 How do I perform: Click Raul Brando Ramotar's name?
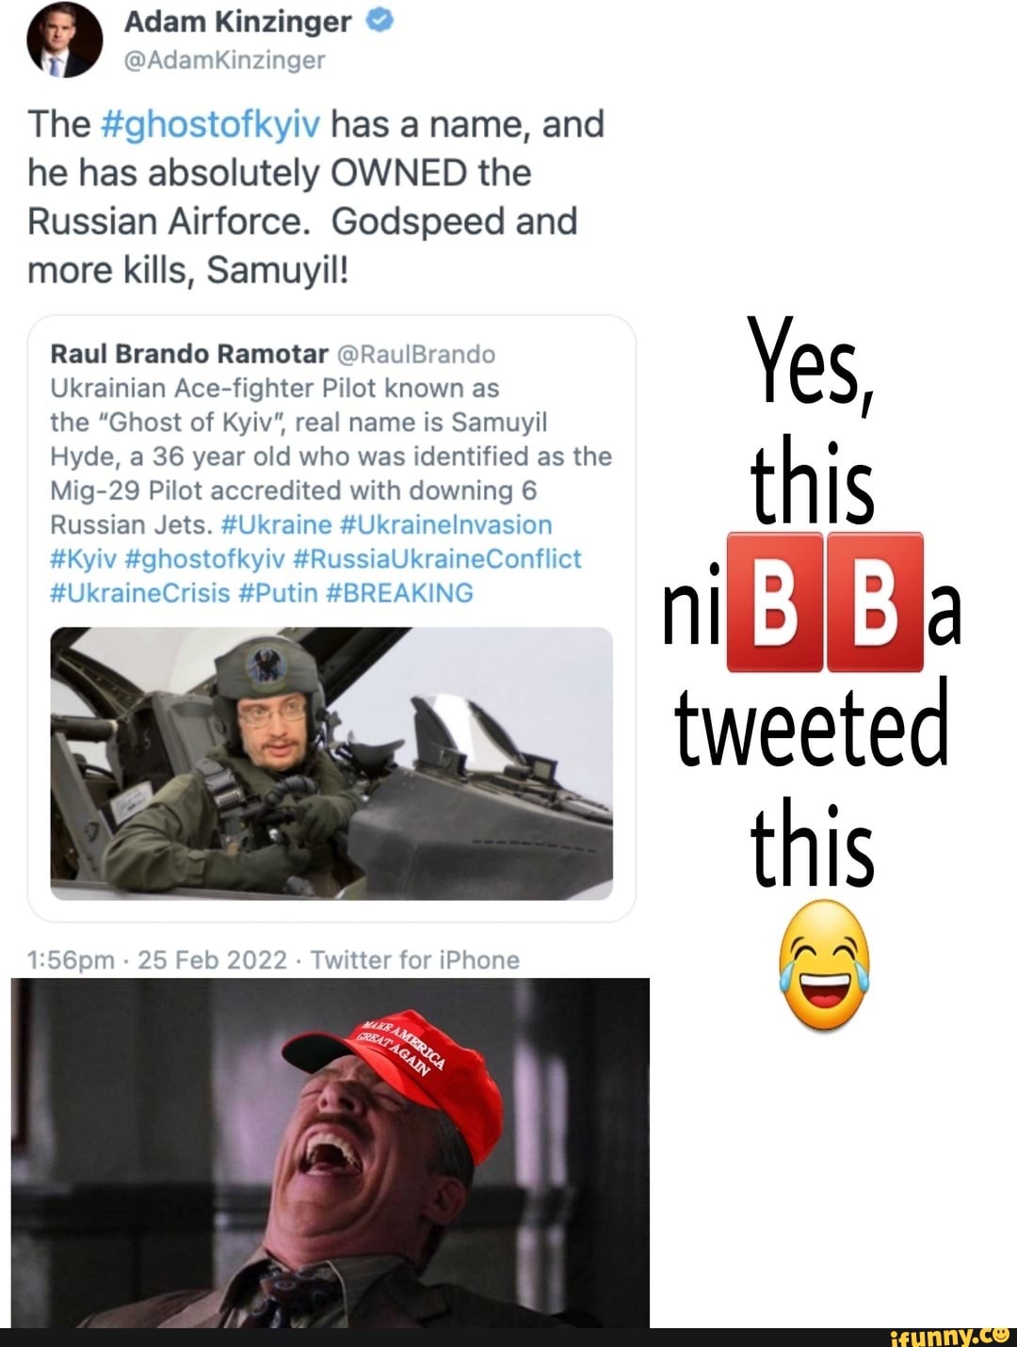188,354
